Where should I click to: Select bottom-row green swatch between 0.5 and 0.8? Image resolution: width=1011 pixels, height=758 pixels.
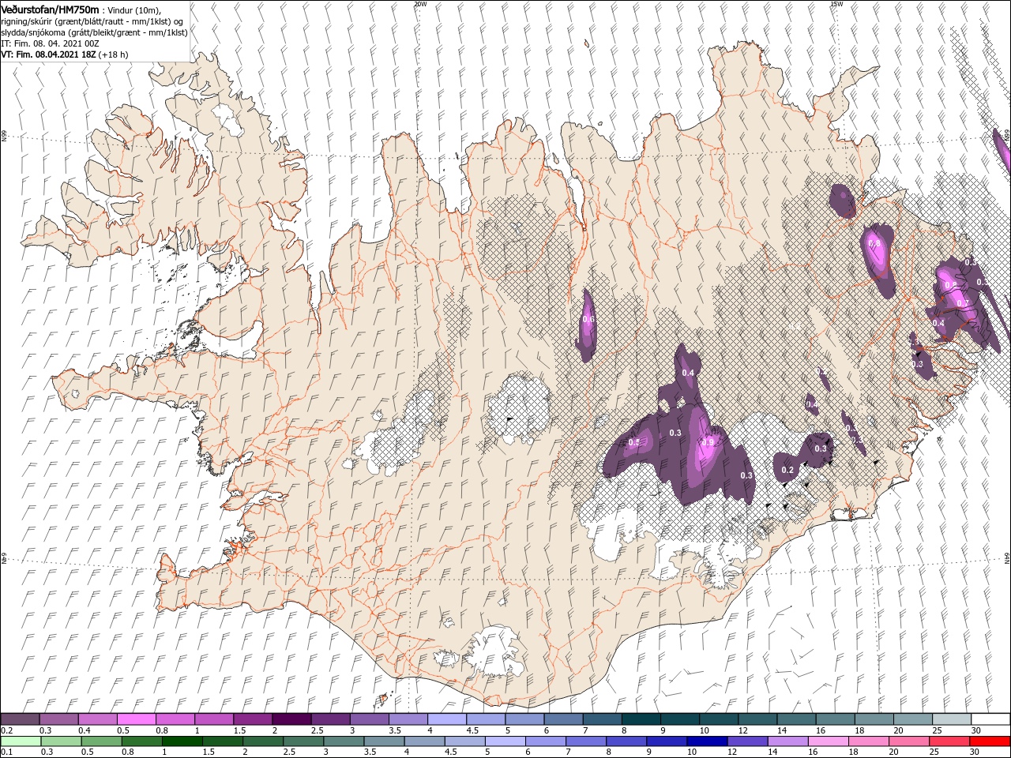(102, 742)
